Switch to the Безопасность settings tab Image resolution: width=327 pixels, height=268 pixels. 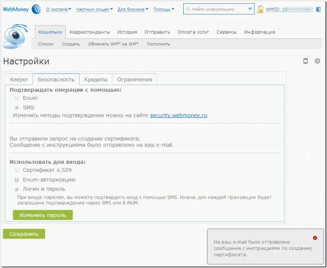pyautogui.click(x=56, y=80)
